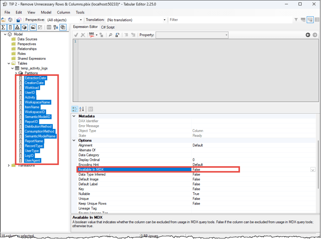
Task: Toggle the show measures sigma icon
Action: 4,27
